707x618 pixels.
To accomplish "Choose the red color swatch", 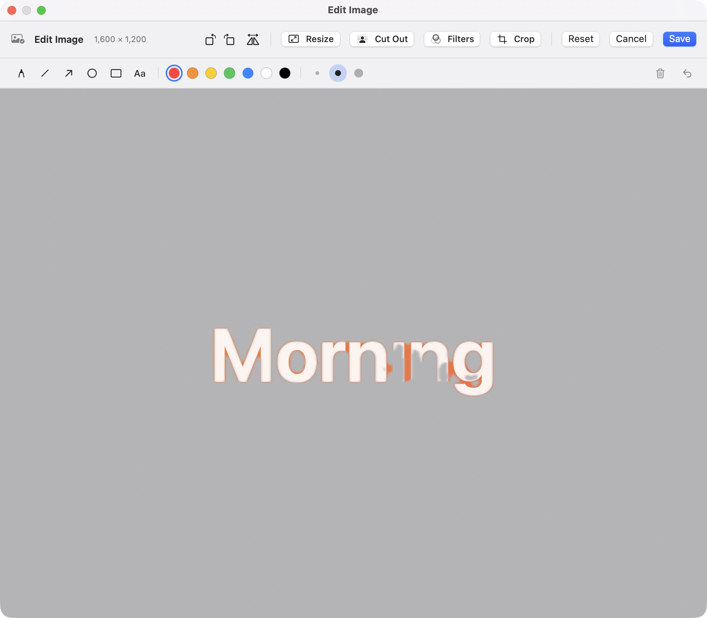I will click(174, 73).
